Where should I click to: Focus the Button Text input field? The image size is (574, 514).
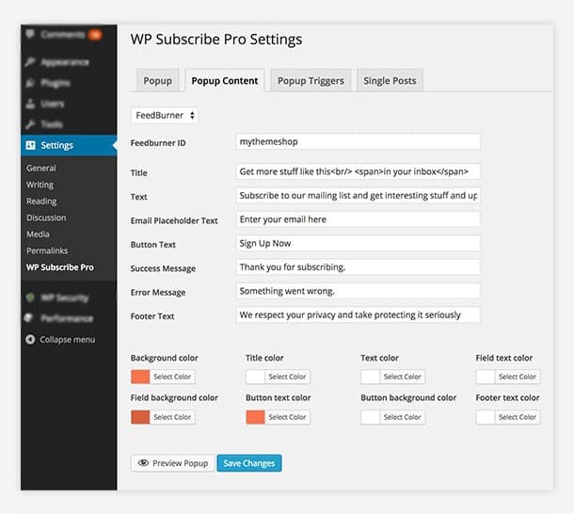(358, 243)
